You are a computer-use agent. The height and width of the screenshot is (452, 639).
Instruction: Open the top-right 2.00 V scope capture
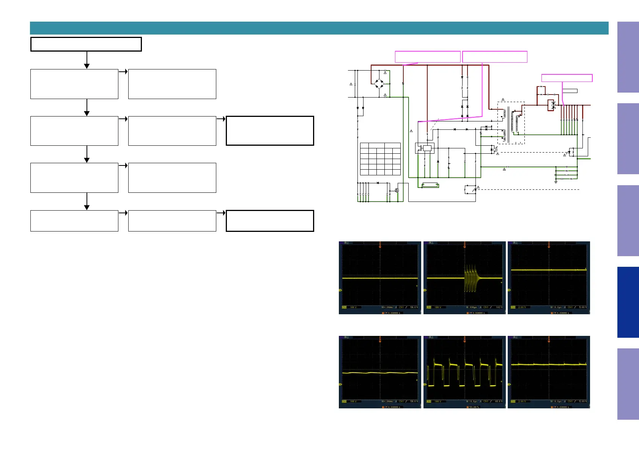pyautogui.click(x=549, y=277)
